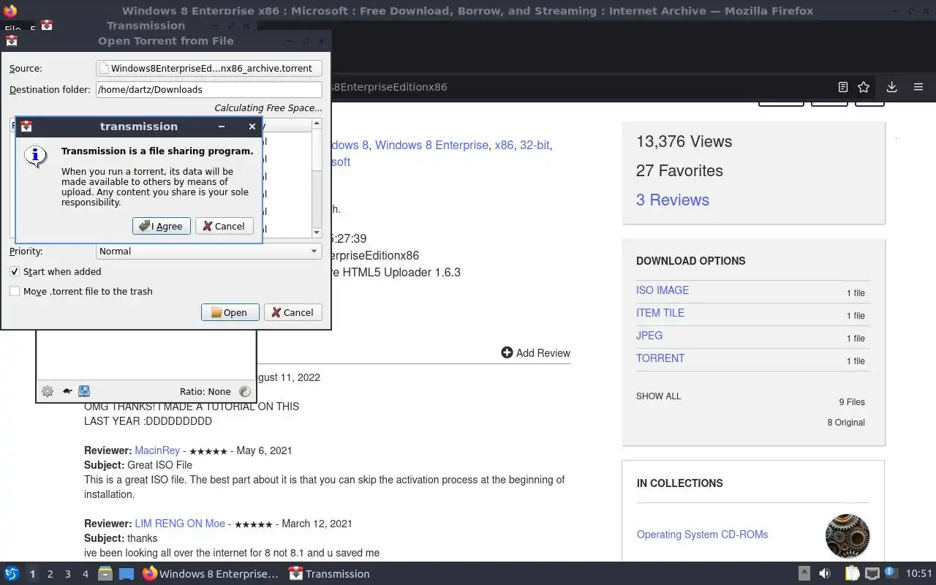Open Operating System CD-ROMs collection link
Image resolution: width=936 pixels, height=585 pixels.
click(702, 535)
